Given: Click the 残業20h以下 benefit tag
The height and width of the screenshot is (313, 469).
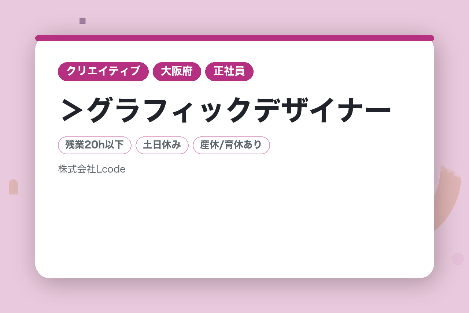Looking at the screenshot, I should click(x=95, y=145).
